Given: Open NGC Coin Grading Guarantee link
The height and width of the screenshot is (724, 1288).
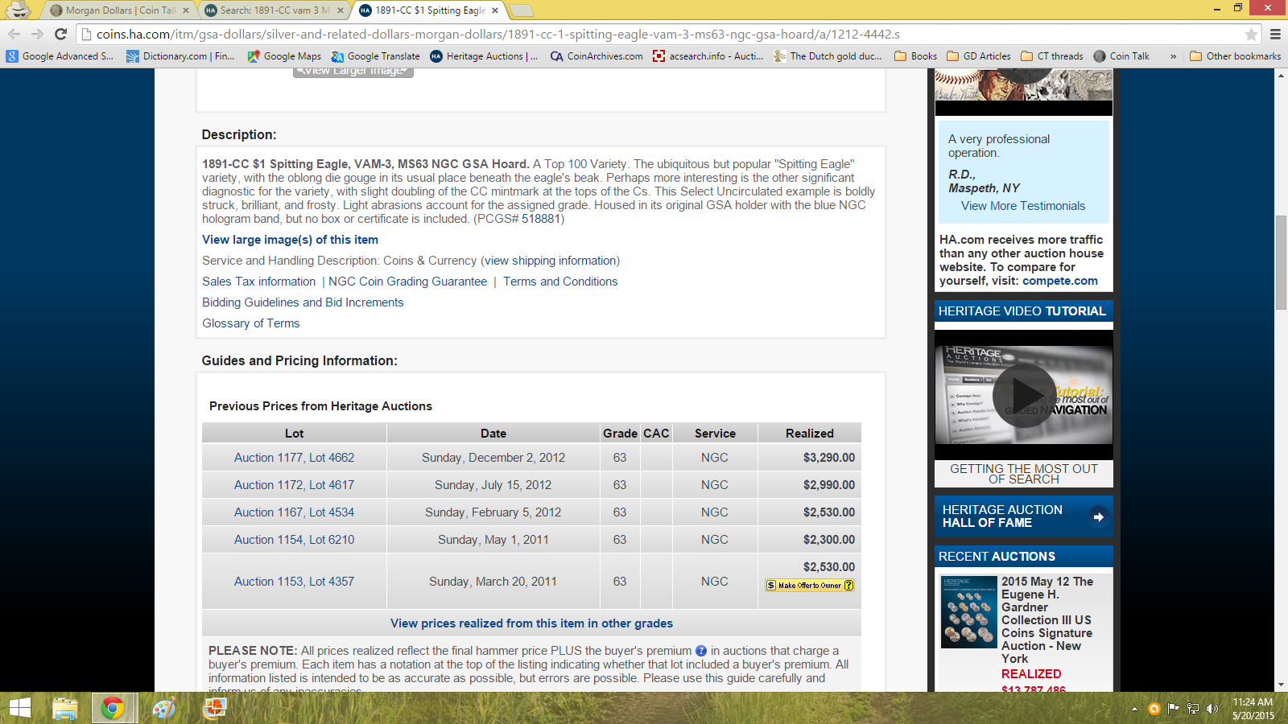Looking at the screenshot, I should tap(407, 282).
